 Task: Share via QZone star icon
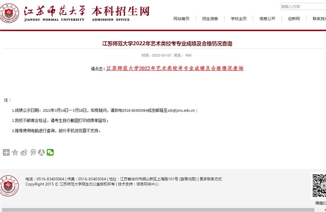[x=15, y=152]
